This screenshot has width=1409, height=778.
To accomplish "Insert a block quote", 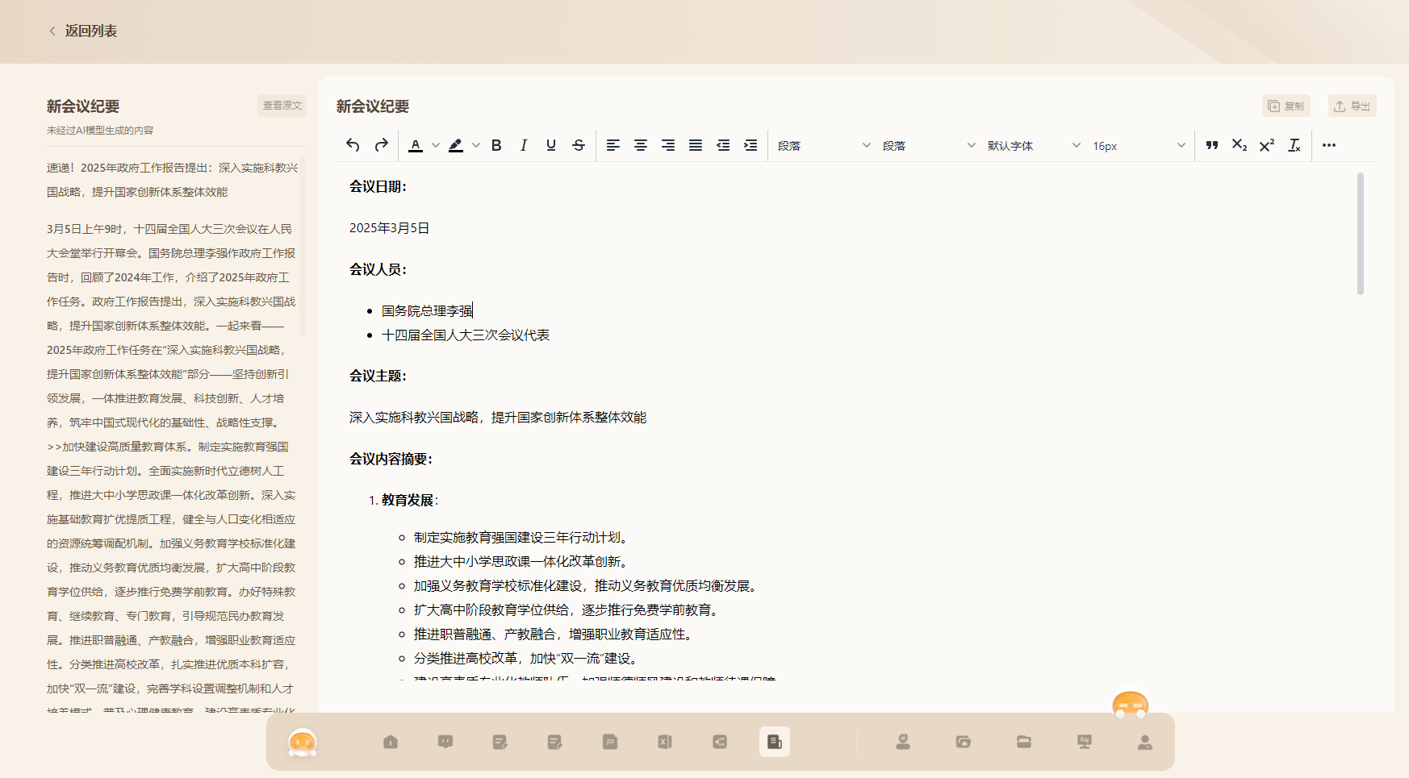I will (1211, 145).
